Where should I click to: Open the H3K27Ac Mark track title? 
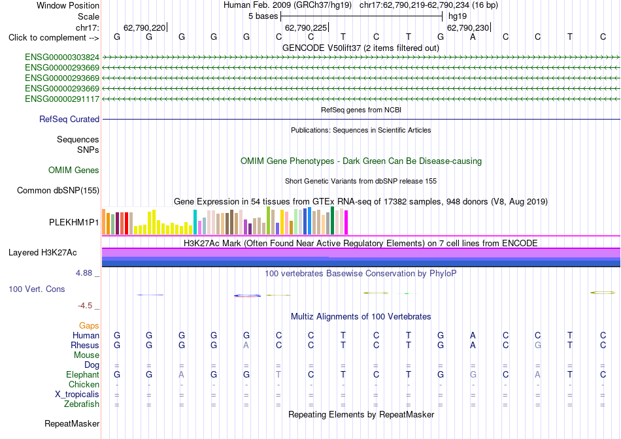pos(361,244)
